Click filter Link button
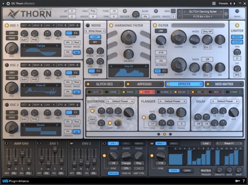 tap(161, 31)
